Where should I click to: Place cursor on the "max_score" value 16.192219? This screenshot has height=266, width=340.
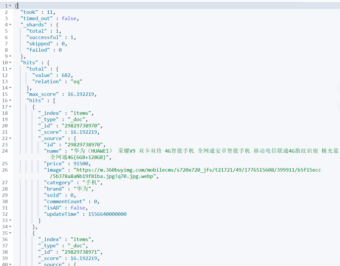pos(82,94)
